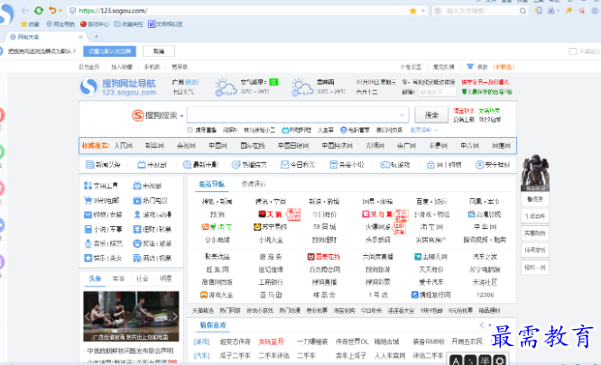This screenshot has width=601, height=365.
Task: Click the star 收藏 favorites bookmark
Action: click(x=30, y=24)
